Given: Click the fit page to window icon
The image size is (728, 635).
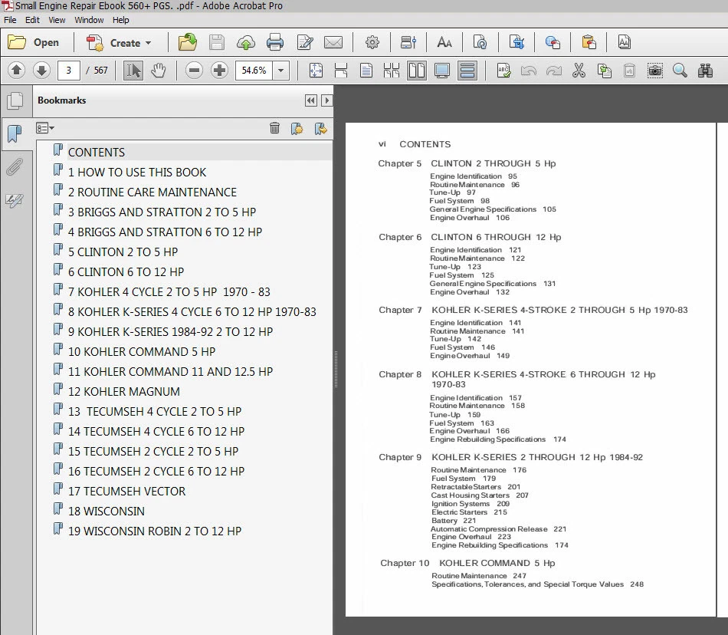Looking at the screenshot, I should pos(316,71).
